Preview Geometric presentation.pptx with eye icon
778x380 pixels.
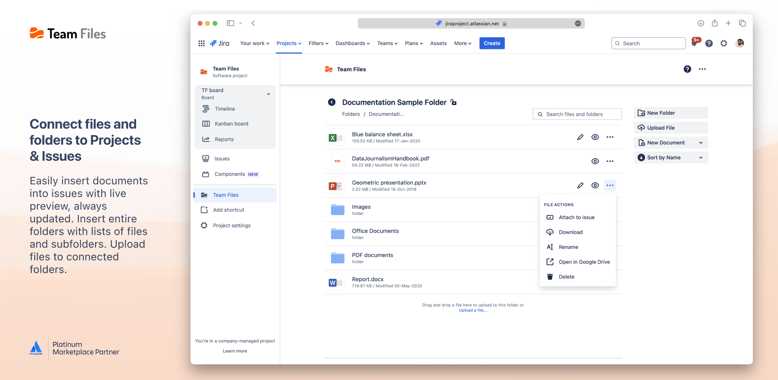(x=595, y=185)
